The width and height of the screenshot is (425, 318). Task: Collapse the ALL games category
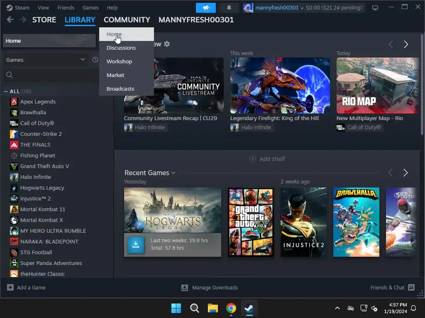[6, 92]
